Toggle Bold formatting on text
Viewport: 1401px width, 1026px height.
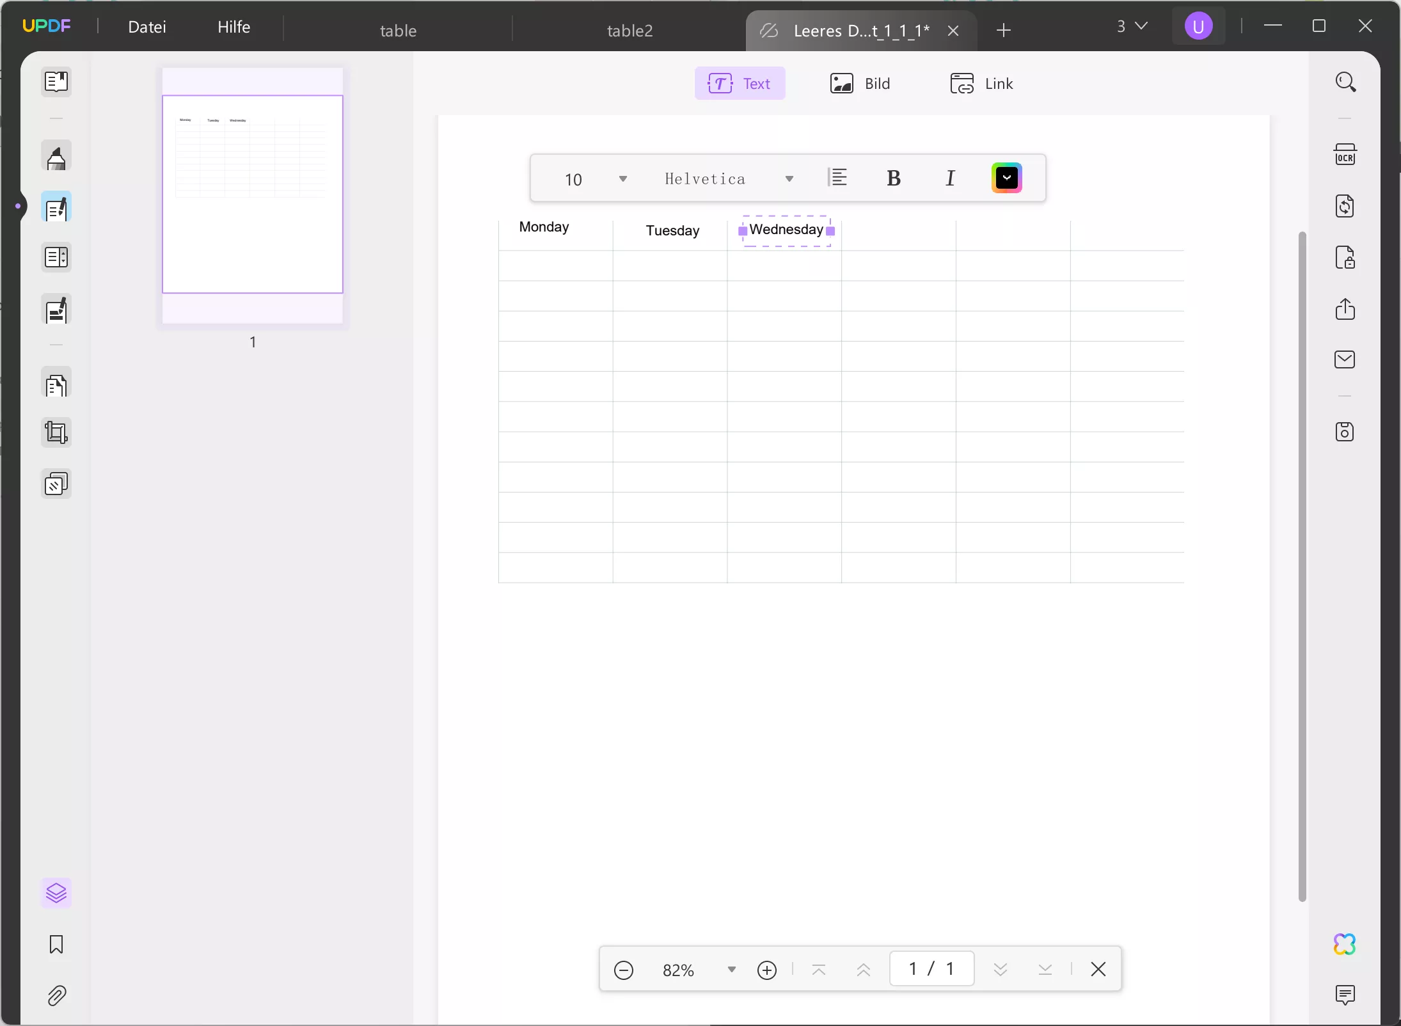pos(894,178)
